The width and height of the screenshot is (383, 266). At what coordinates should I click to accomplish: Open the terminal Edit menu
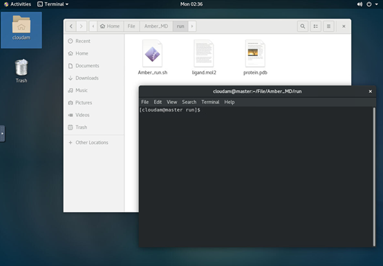158,102
